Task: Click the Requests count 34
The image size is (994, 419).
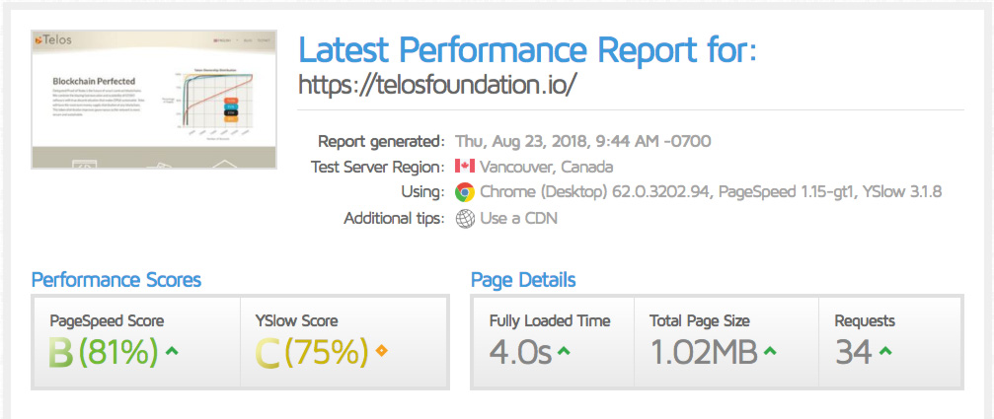Action: [x=853, y=353]
